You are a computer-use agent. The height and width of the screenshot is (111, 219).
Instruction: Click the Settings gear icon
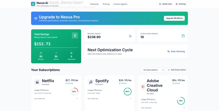point(177,4)
